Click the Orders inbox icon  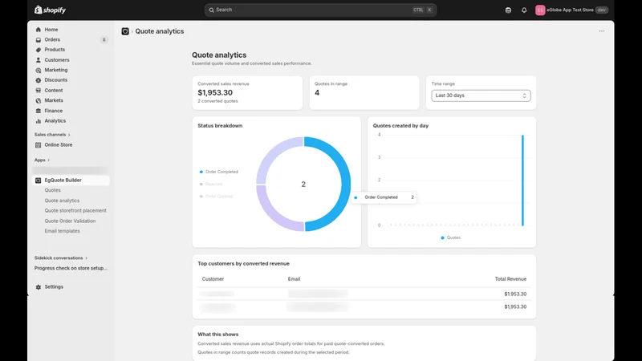pos(38,39)
